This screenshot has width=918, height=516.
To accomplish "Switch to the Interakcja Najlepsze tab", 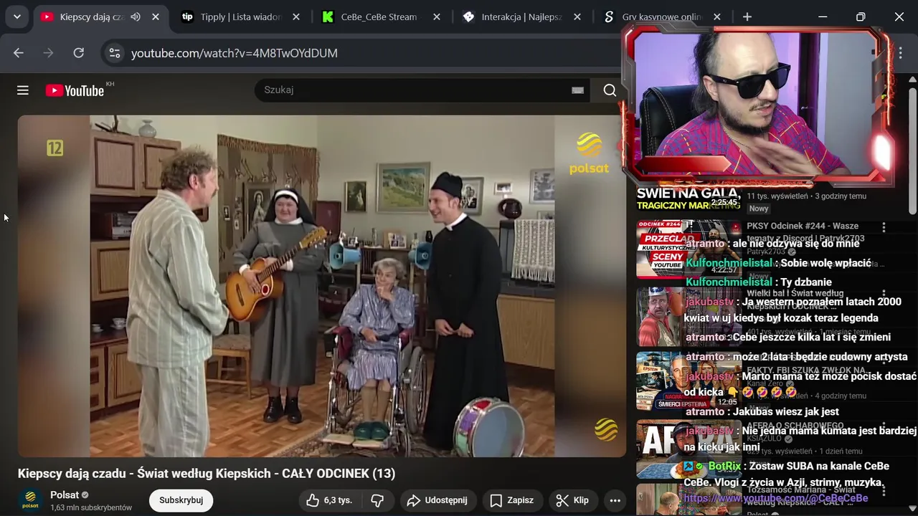I will click(521, 16).
